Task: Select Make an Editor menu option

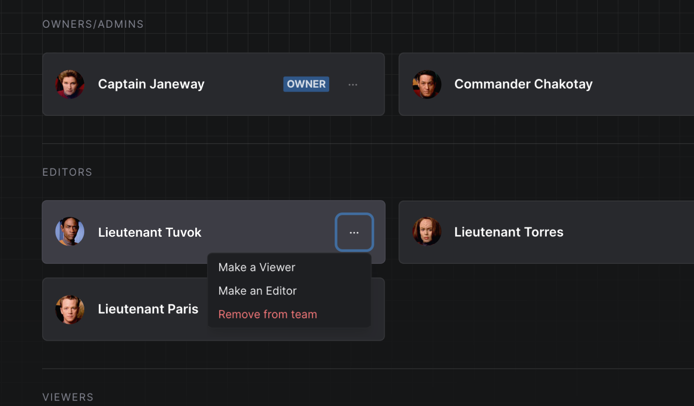Action: [257, 291]
